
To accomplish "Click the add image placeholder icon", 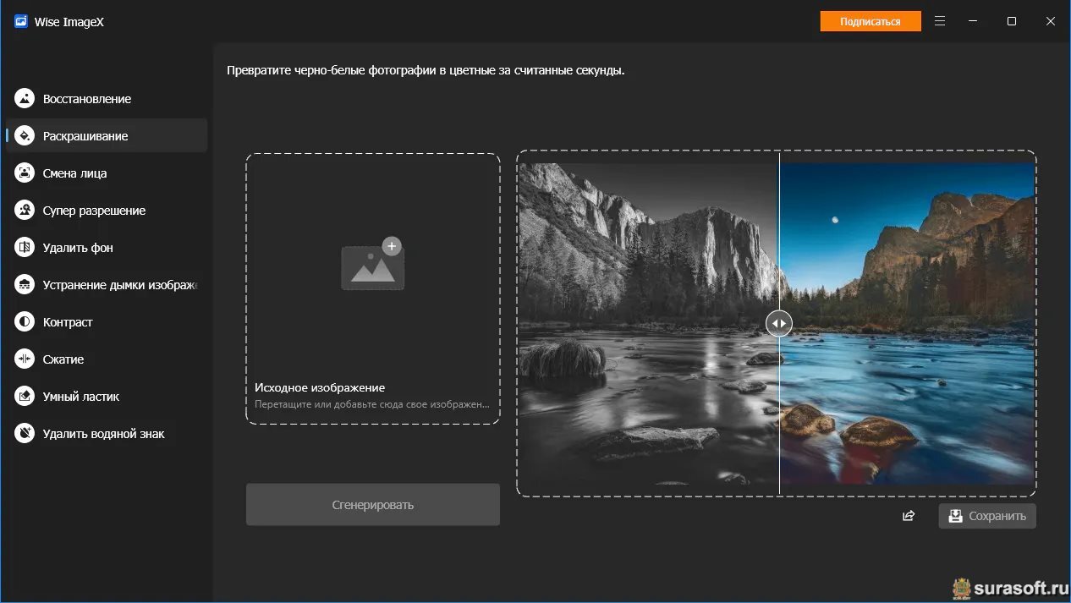I will tap(372, 264).
